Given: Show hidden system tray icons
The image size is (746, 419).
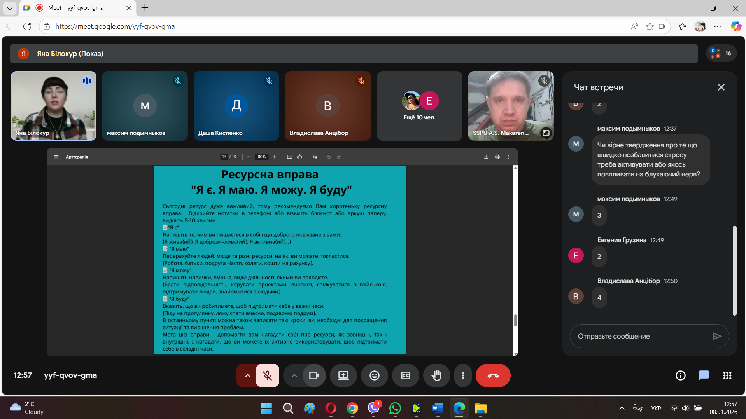Looking at the screenshot, I should (x=622, y=408).
